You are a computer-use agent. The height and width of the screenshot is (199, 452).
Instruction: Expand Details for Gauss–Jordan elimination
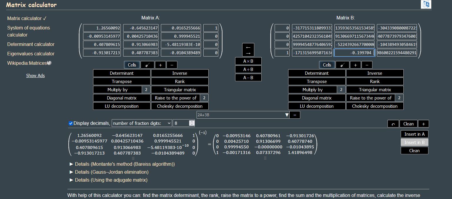[x=109, y=172]
